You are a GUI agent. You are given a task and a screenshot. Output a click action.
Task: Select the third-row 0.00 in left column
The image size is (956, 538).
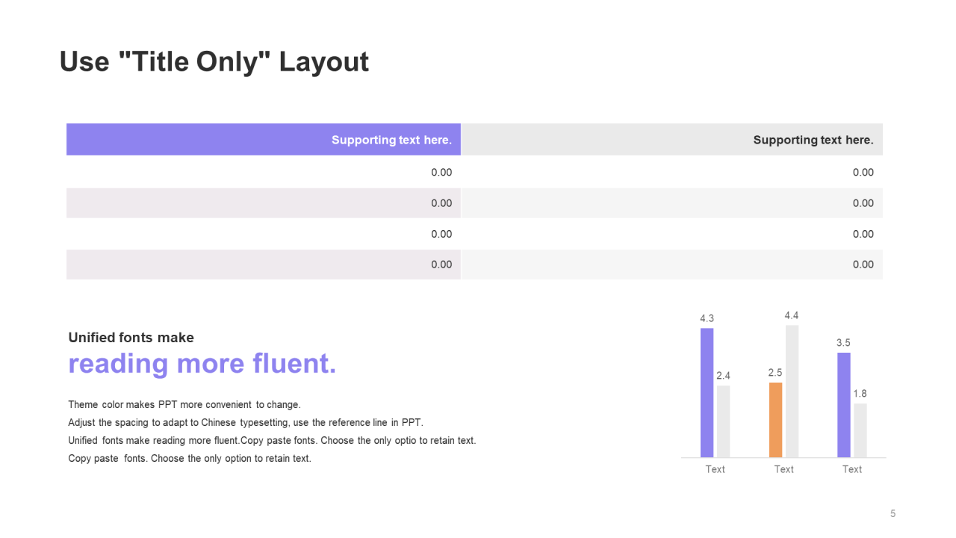click(441, 234)
